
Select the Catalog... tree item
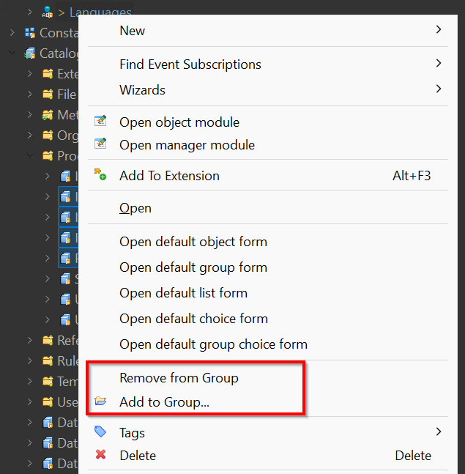pos(59,53)
